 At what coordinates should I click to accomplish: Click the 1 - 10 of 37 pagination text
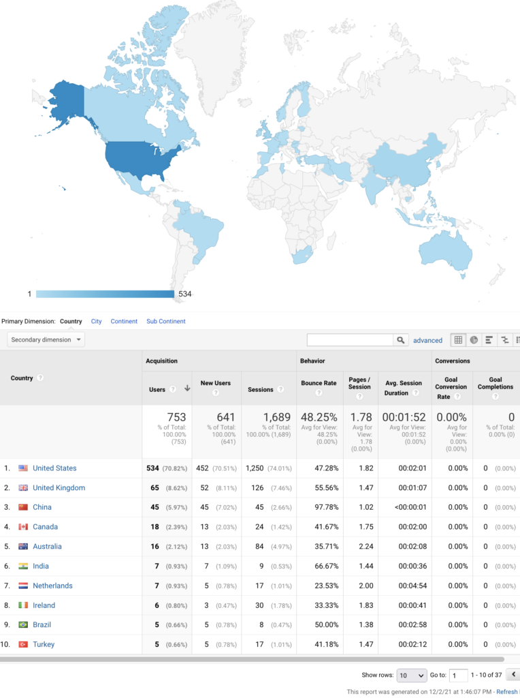pyautogui.click(x=486, y=676)
